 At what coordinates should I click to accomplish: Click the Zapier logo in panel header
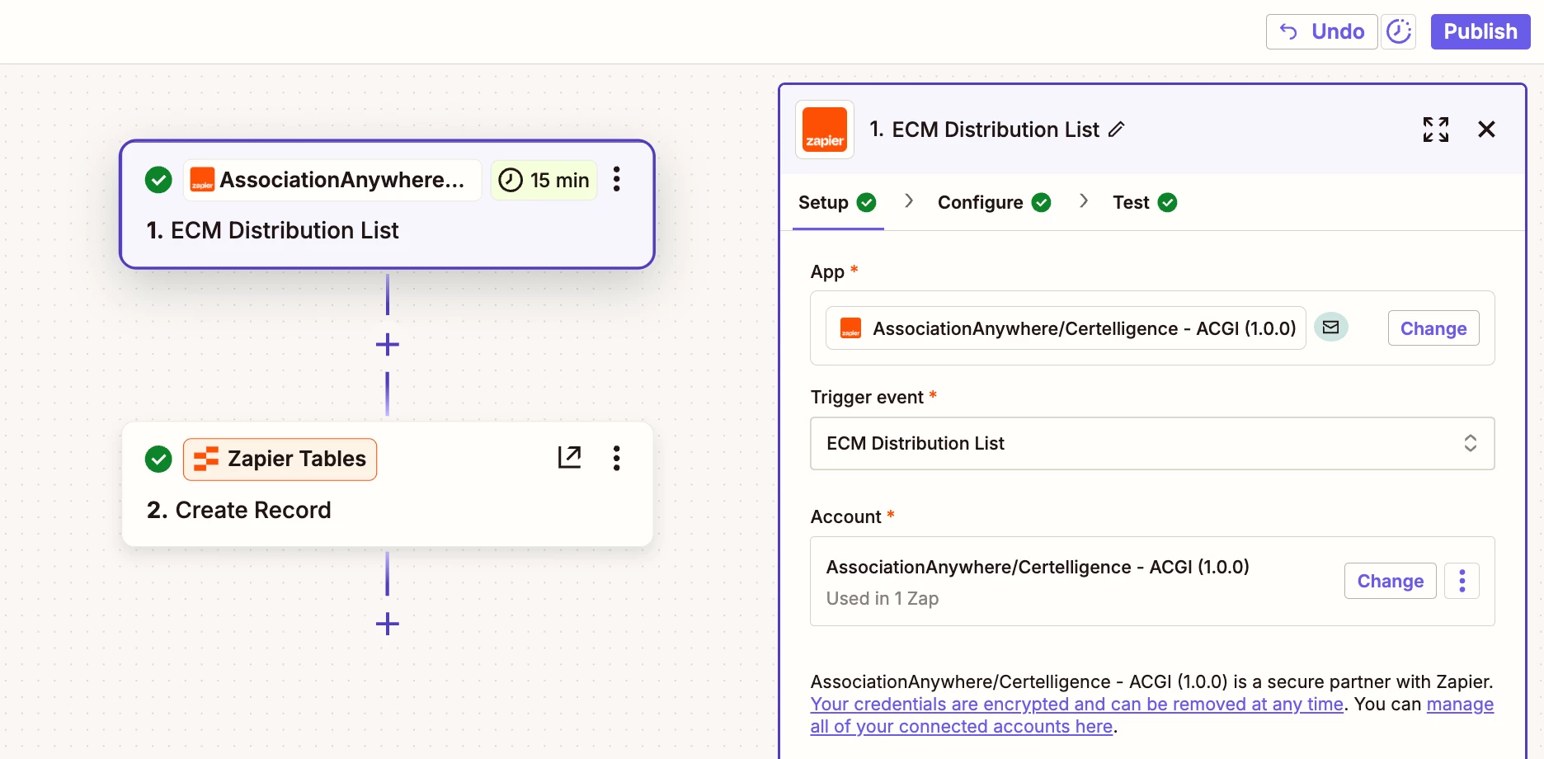(x=825, y=130)
